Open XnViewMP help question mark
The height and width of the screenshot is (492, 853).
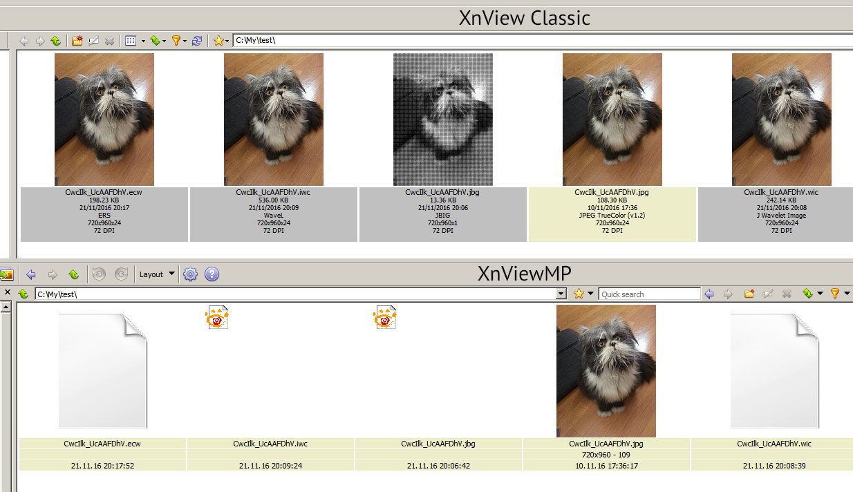[212, 274]
